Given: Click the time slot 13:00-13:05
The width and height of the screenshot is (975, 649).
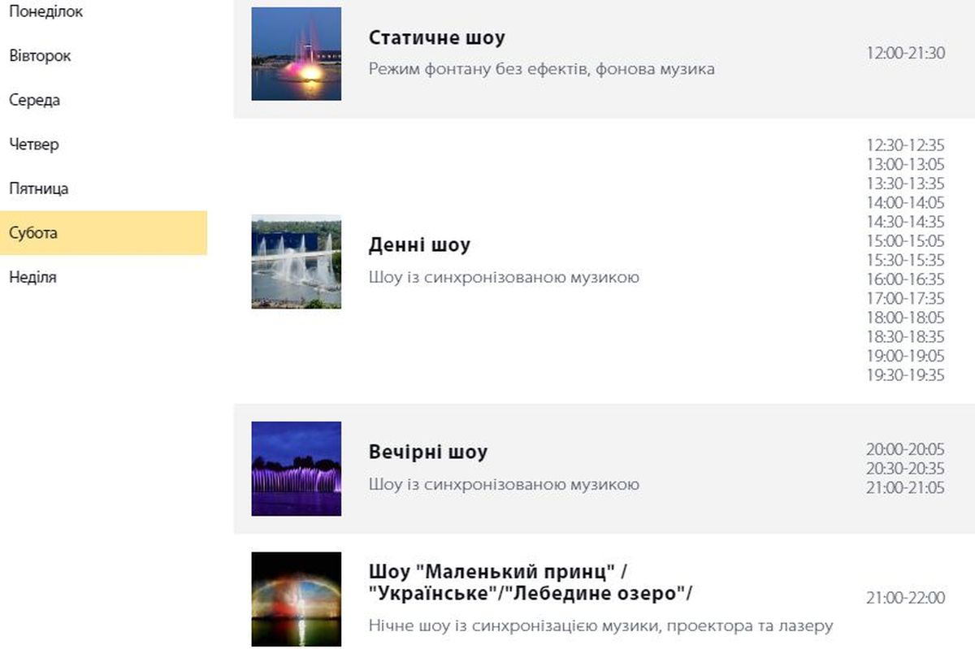Looking at the screenshot, I should pyautogui.click(x=905, y=165).
